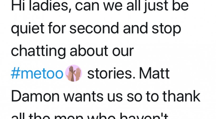The width and height of the screenshot is (216, 119).
Task: Click the word "second" in the tweet text
Action: [x=94, y=28]
